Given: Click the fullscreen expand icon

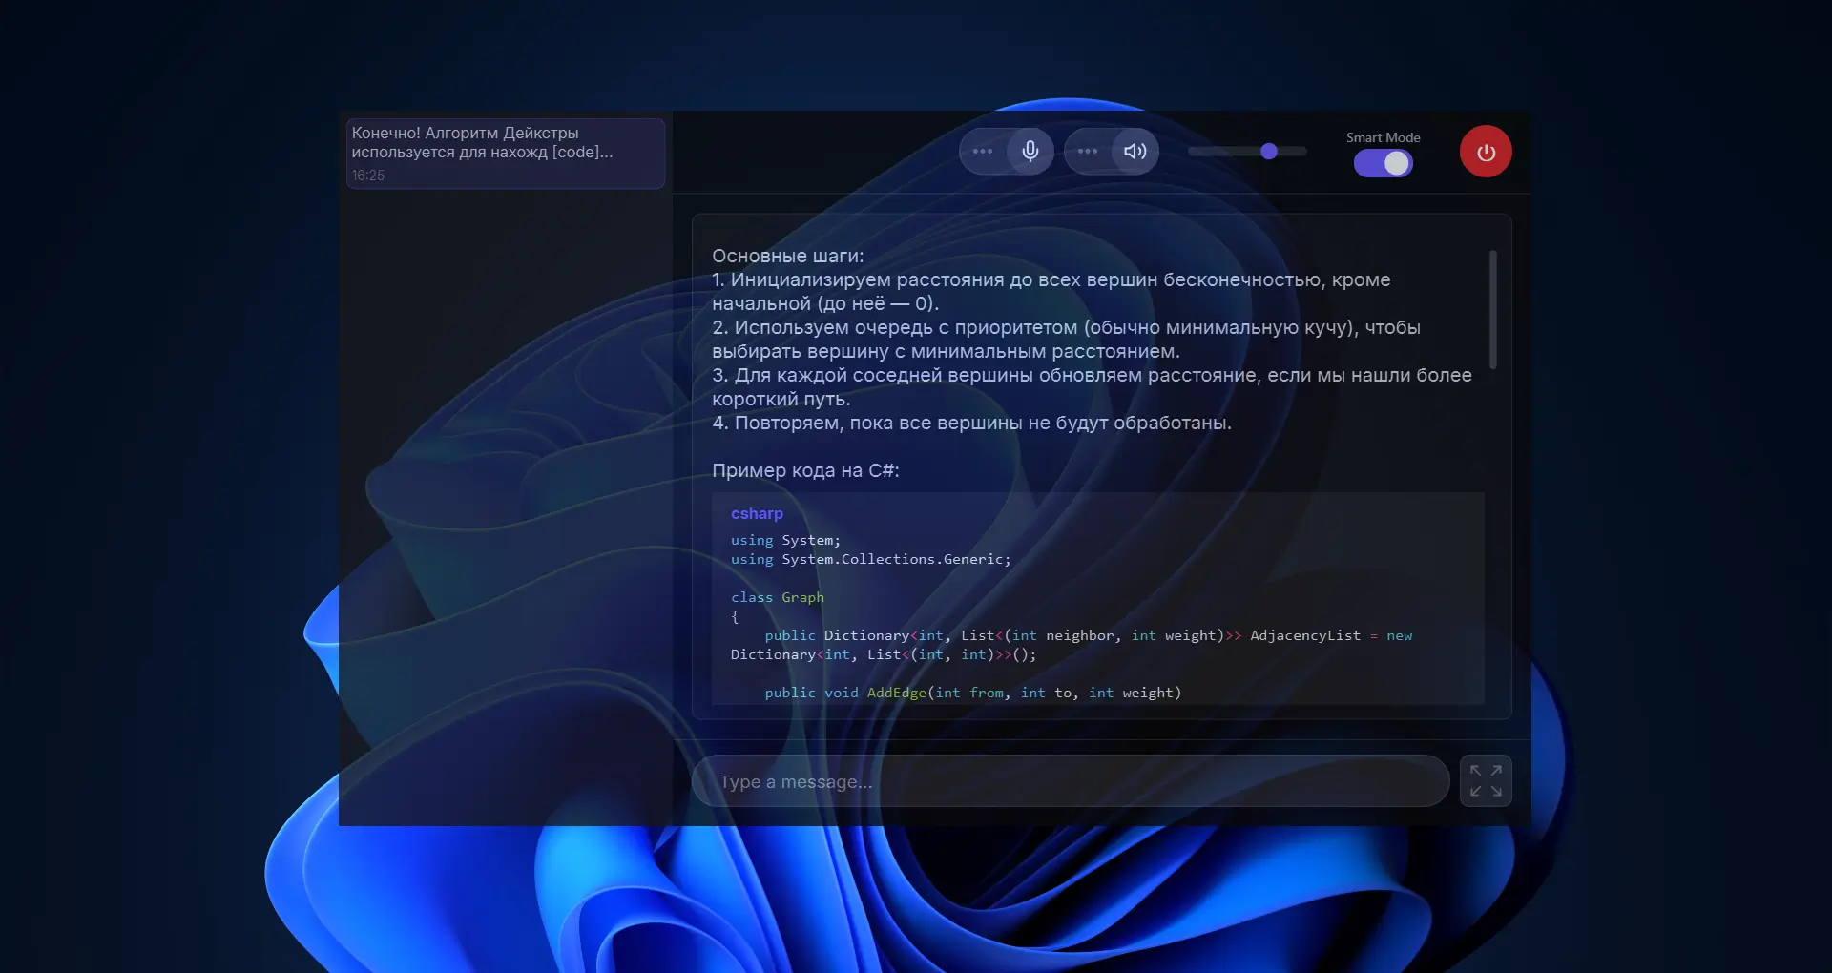Looking at the screenshot, I should click(x=1486, y=780).
